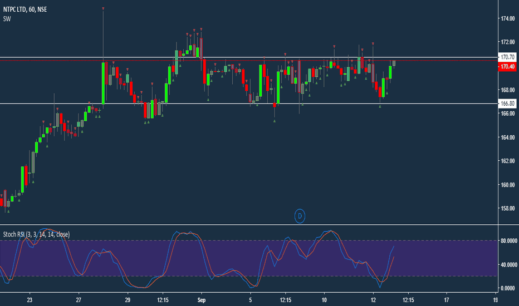Click the blue circled D dividend marker

tap(300, 216)
